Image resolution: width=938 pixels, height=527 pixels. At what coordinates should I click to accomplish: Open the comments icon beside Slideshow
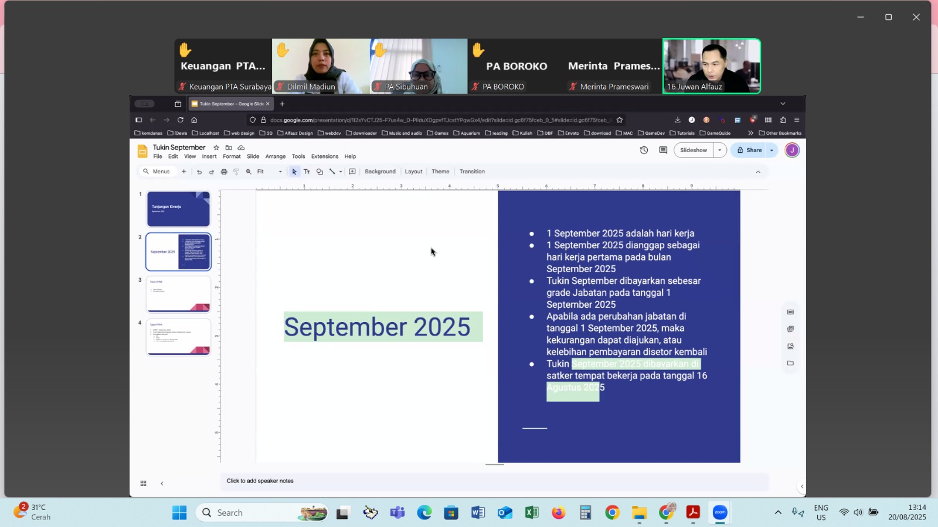coord(663,150)
